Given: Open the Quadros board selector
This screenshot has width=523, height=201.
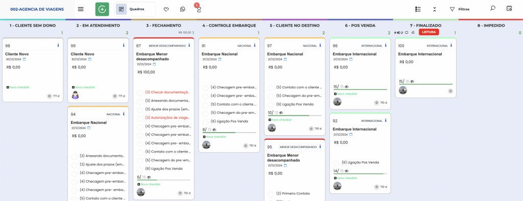Looking at the screenshot, I should (135, 9).
